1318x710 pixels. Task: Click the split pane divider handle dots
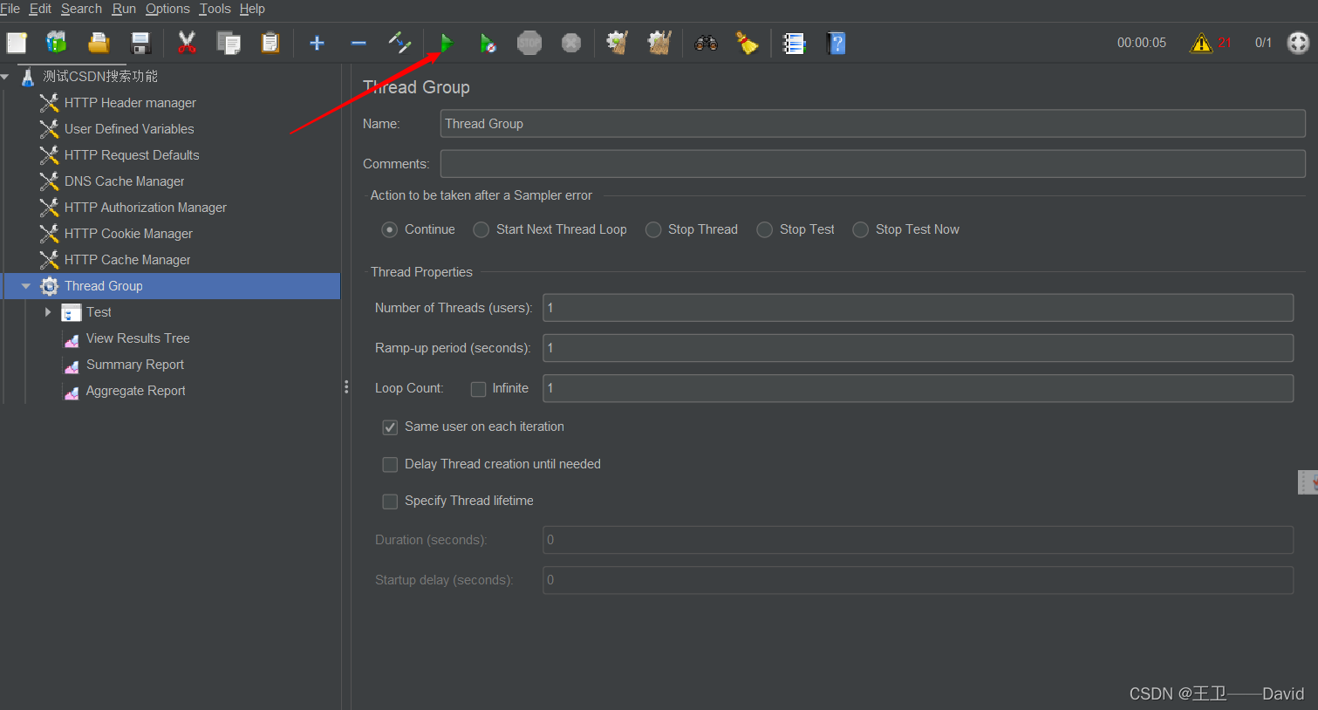point(346,386)
